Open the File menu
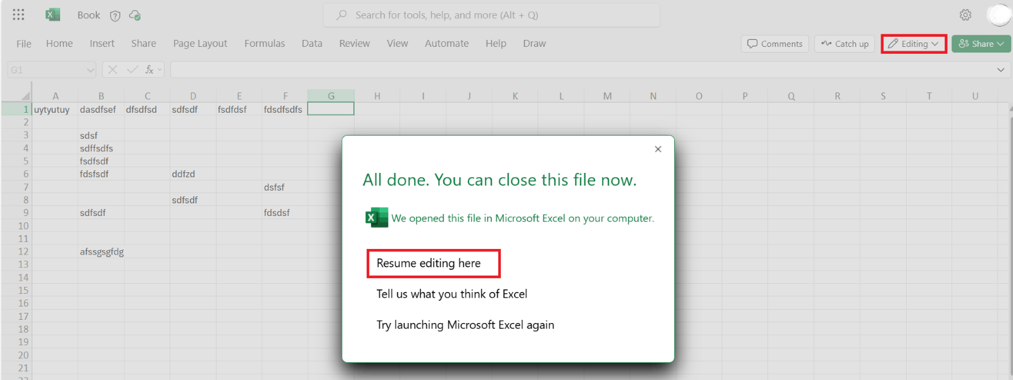1013x380 pixels. click(24, 44)
